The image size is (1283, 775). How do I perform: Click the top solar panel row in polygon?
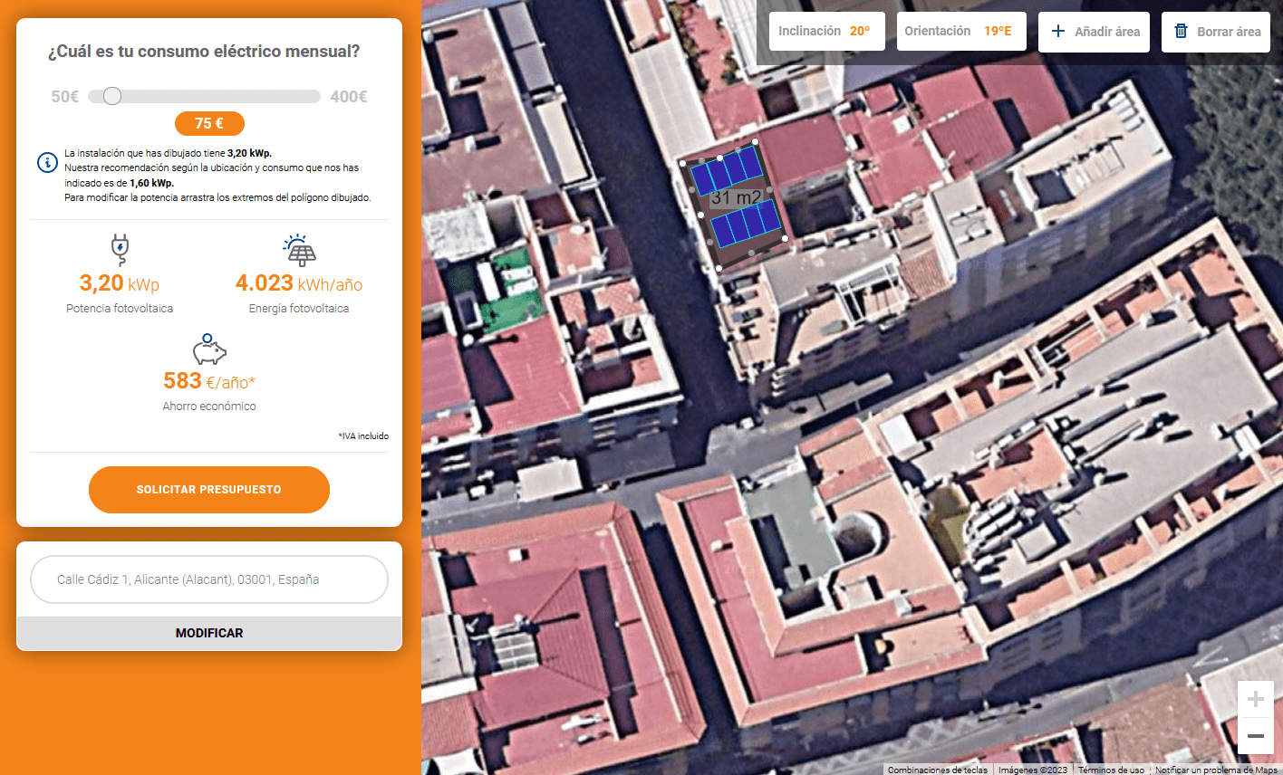coord(727,169)
